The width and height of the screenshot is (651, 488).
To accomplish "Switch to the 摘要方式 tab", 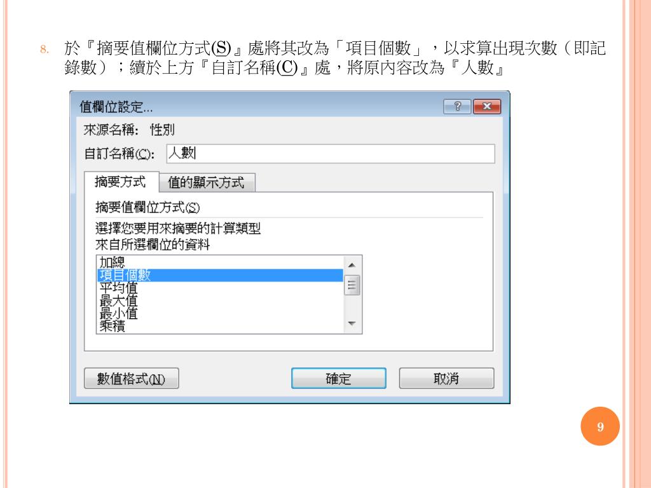I will click(x=121, y=182).
